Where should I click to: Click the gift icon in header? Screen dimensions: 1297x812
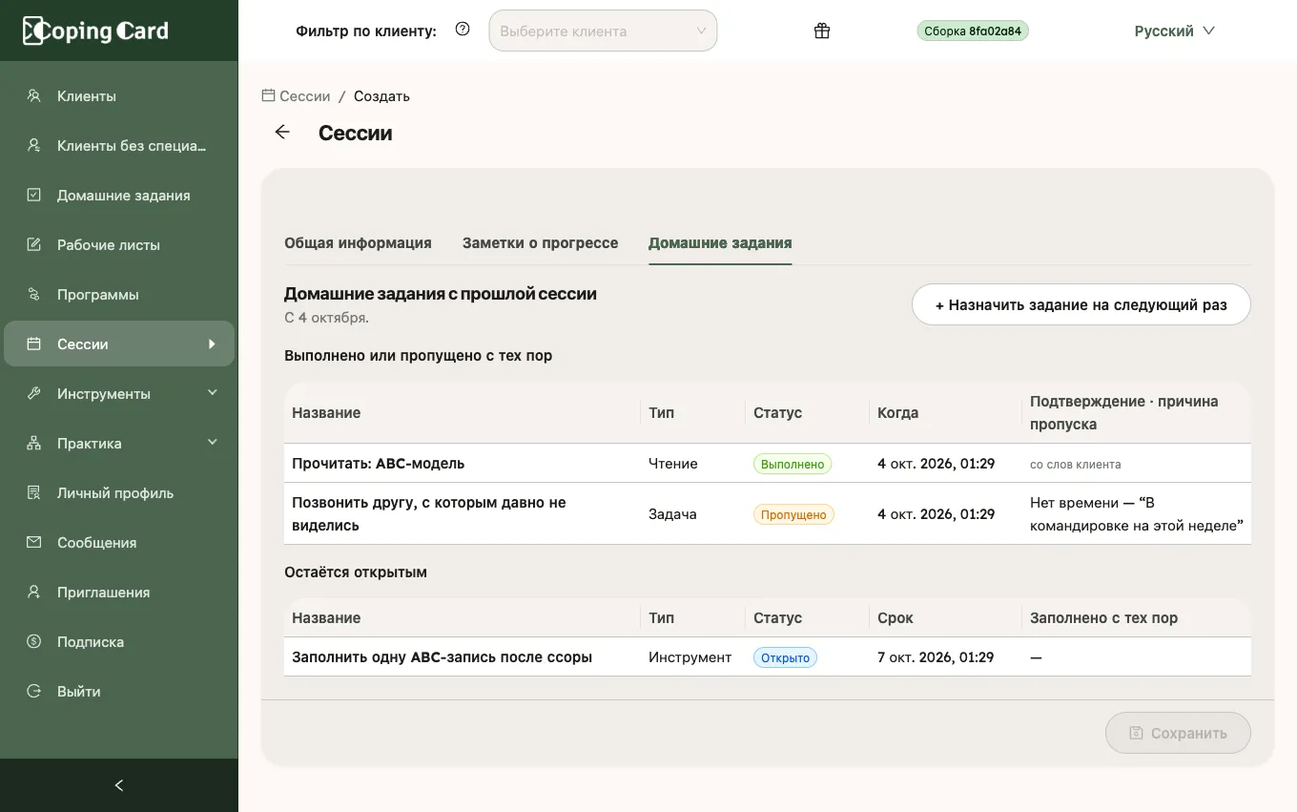click(822, 31)
